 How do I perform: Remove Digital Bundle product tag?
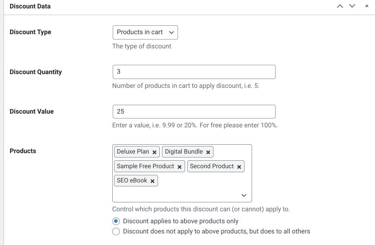pos(208,152)
